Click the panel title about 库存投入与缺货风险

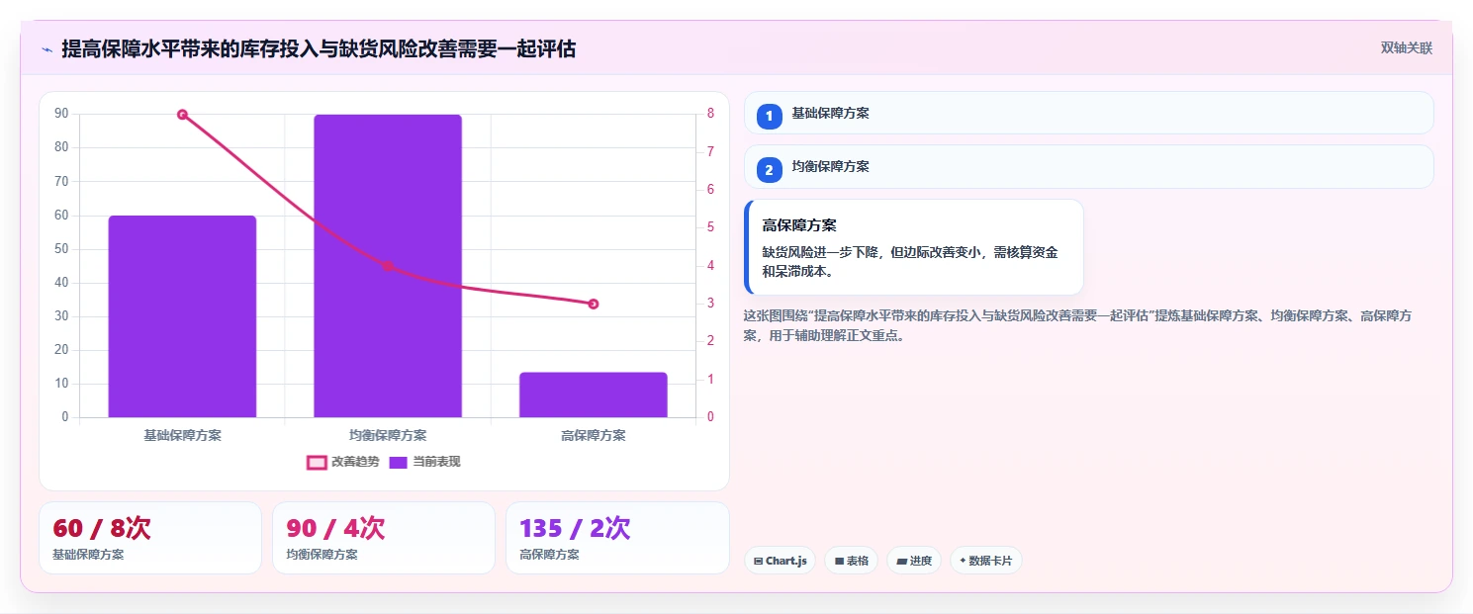click(x=319, y=48)
